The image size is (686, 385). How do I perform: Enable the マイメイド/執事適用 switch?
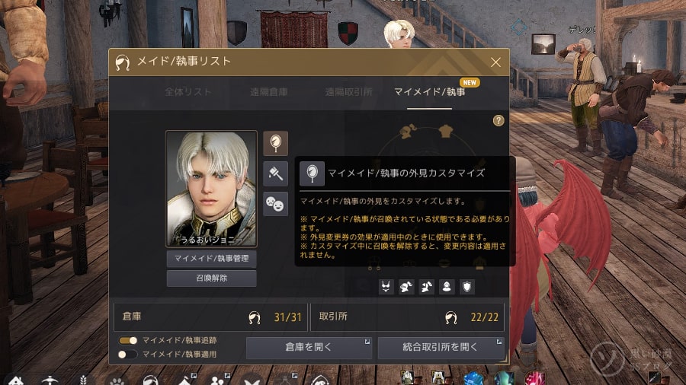(x=128, y=354)
